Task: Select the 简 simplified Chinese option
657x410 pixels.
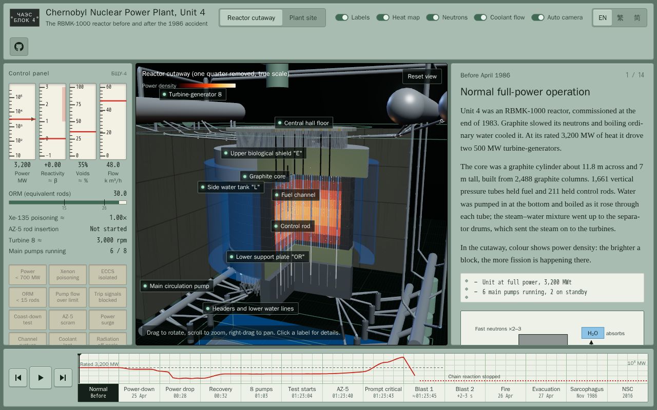Action: [x=637, y=17]
